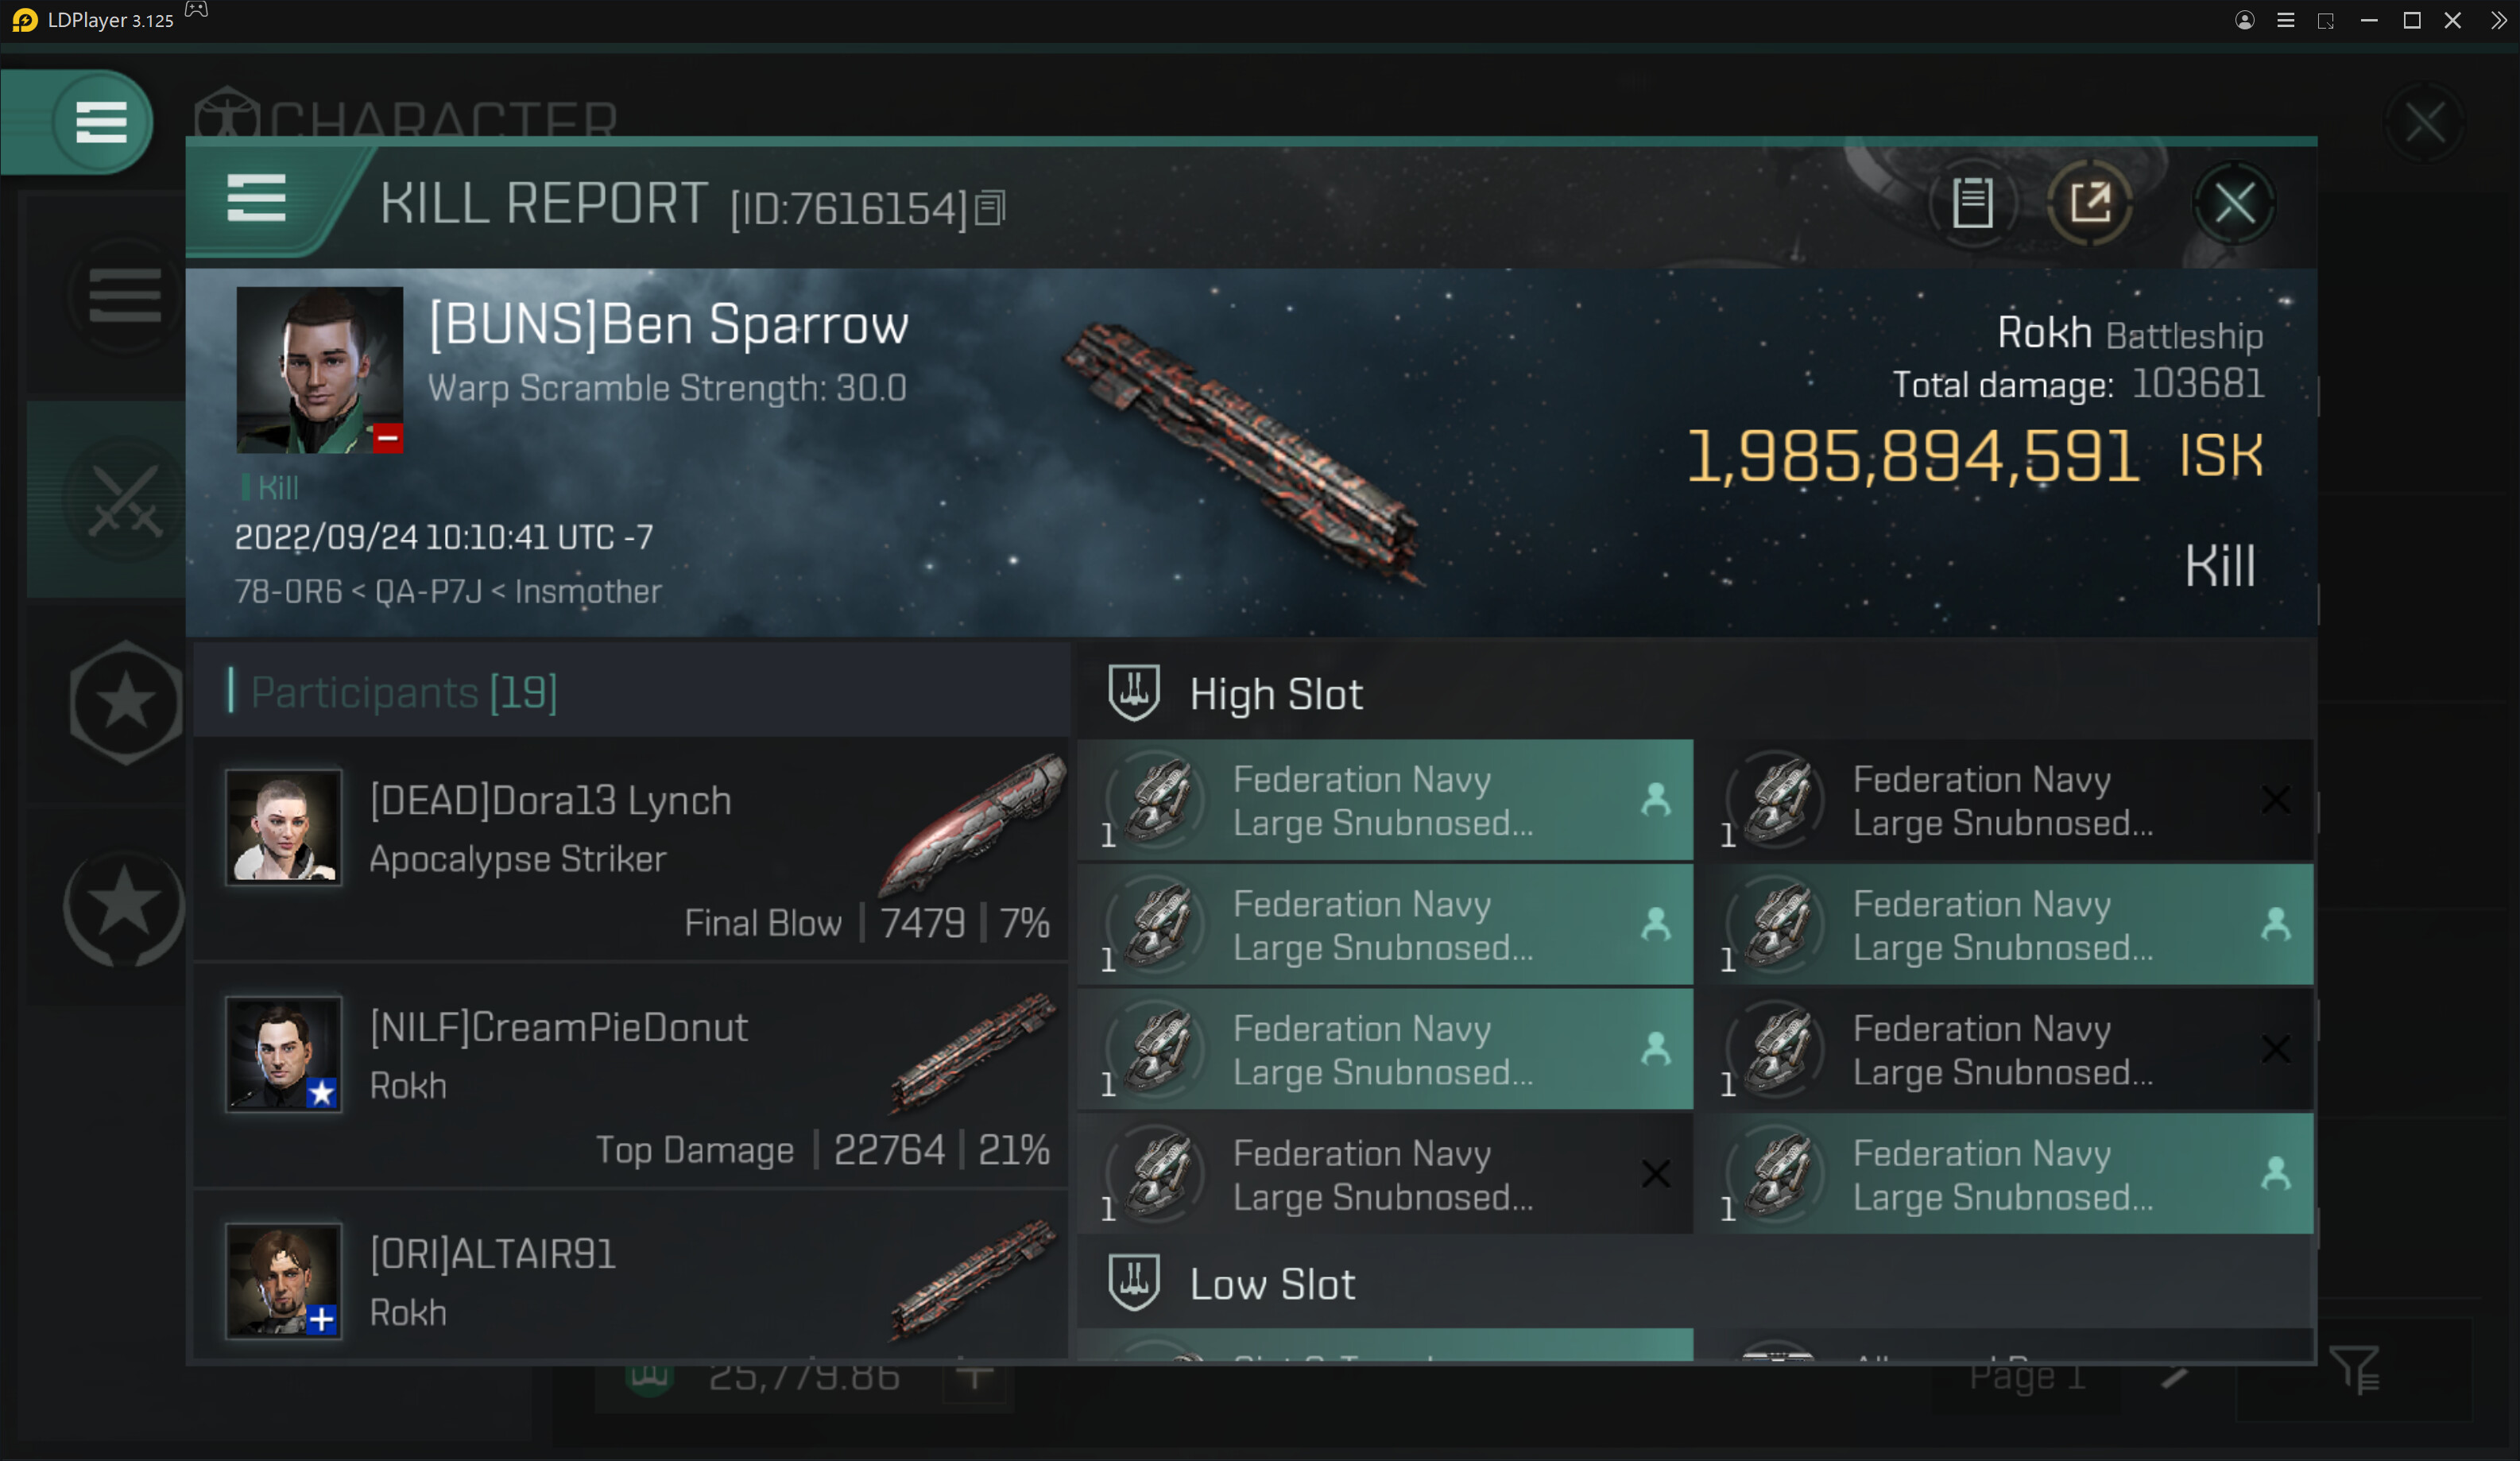
Task: Click the star laurel-wreath sidebar icon
Action: pos(124,907)
